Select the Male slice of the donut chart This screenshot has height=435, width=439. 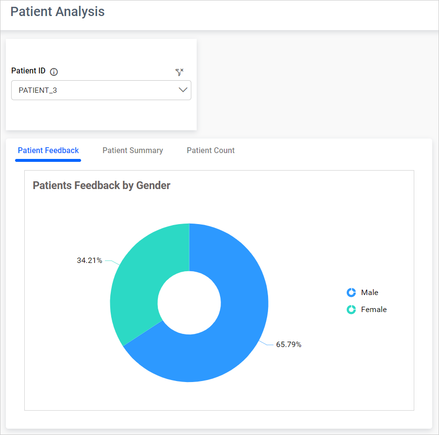click(243, 340)
